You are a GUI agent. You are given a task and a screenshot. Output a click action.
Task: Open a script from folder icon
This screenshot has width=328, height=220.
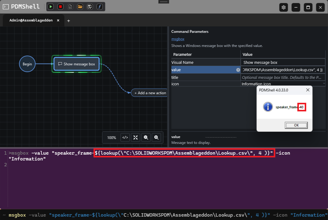pos(80,7)
